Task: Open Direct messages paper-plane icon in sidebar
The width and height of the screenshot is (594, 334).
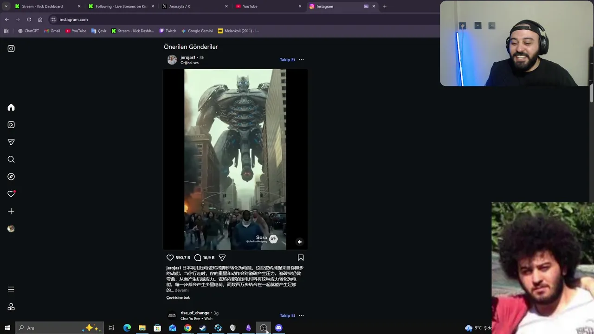Action: (x=11, y=142)
